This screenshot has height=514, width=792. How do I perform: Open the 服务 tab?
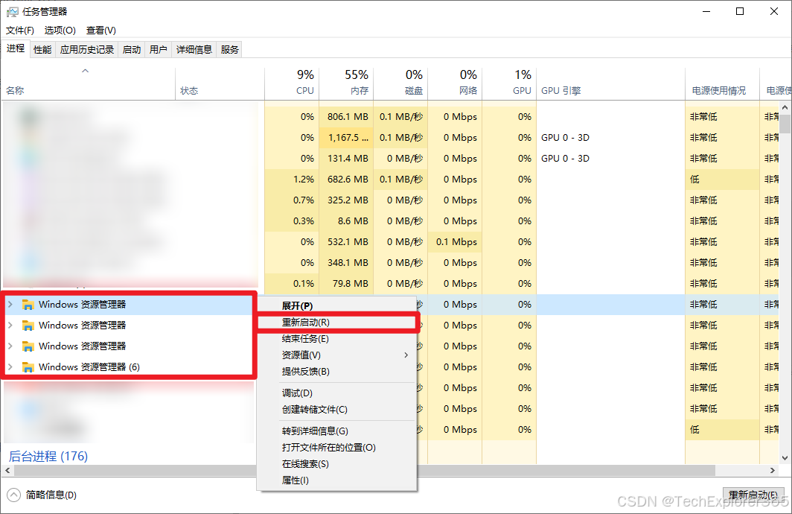[229, 49]
